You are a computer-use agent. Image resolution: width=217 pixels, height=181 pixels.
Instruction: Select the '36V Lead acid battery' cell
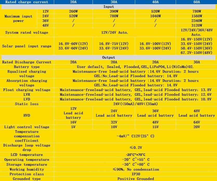click(155, 113)
